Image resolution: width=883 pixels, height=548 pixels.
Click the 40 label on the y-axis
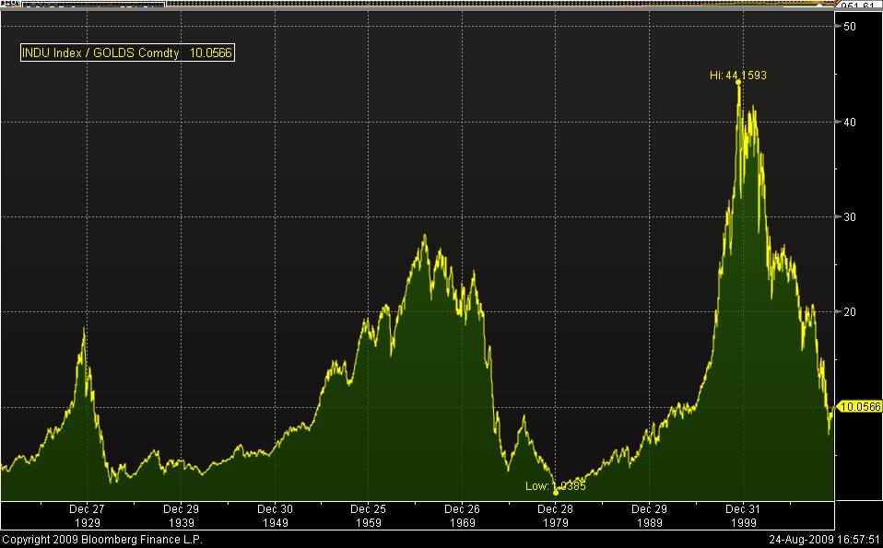851,122
